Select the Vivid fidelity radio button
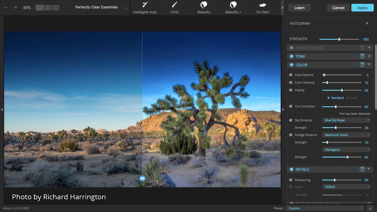This screenshot has width=377, height=212. (348, 98)
